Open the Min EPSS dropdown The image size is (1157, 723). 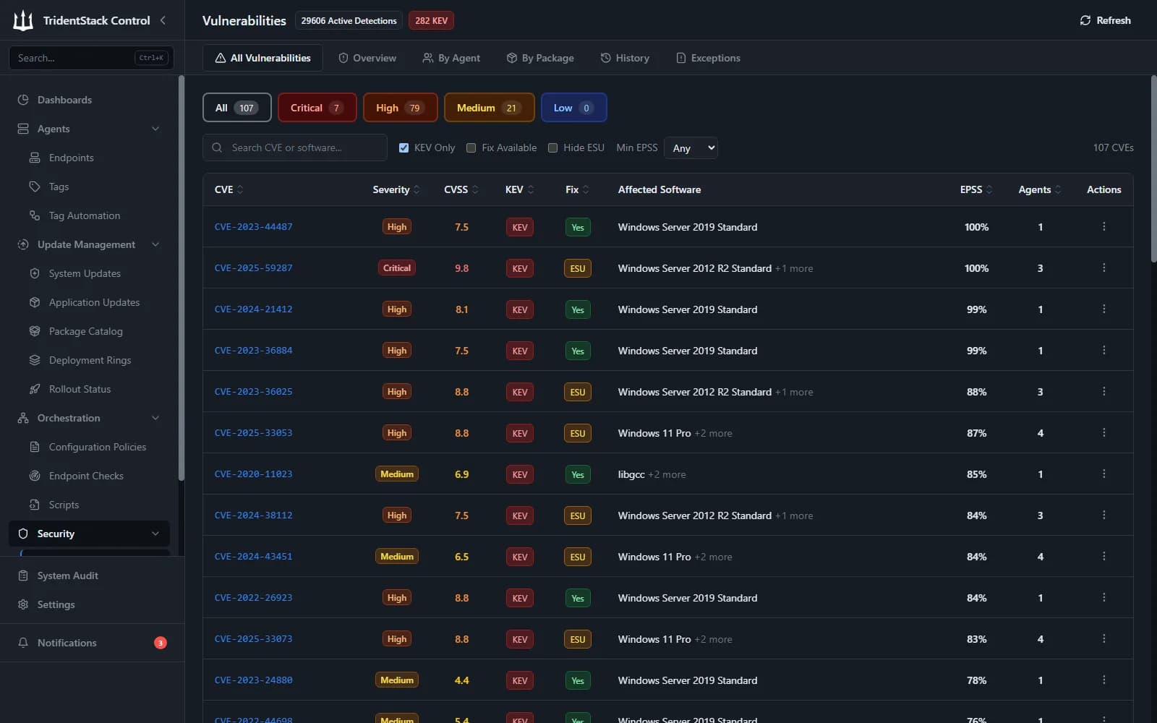(x=691, y=147)
